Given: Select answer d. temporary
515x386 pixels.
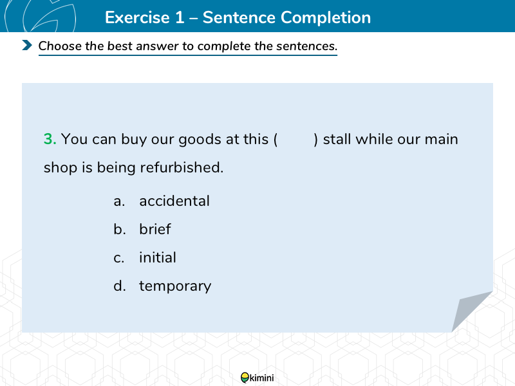Looking at the screenshot, I should tap(162, 286).
